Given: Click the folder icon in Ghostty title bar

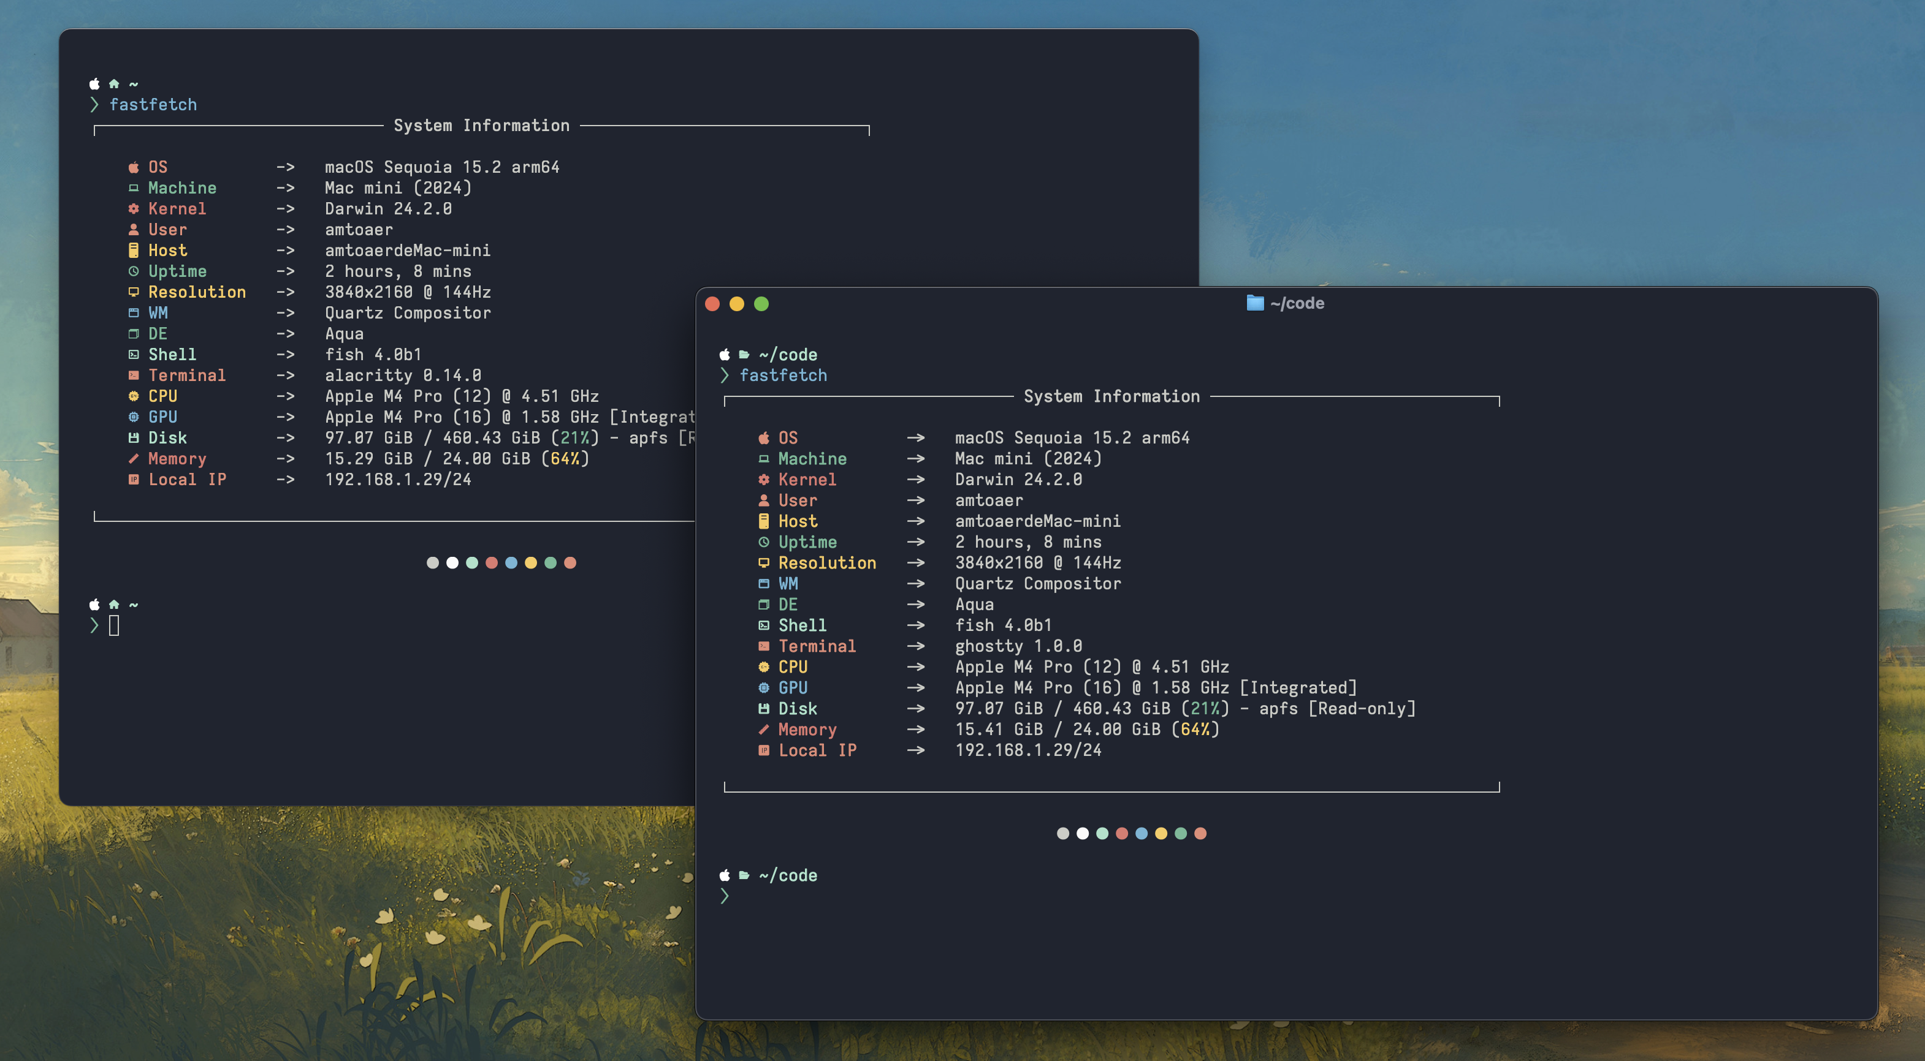Looking at the screenshot, I should pos(1255,303).
